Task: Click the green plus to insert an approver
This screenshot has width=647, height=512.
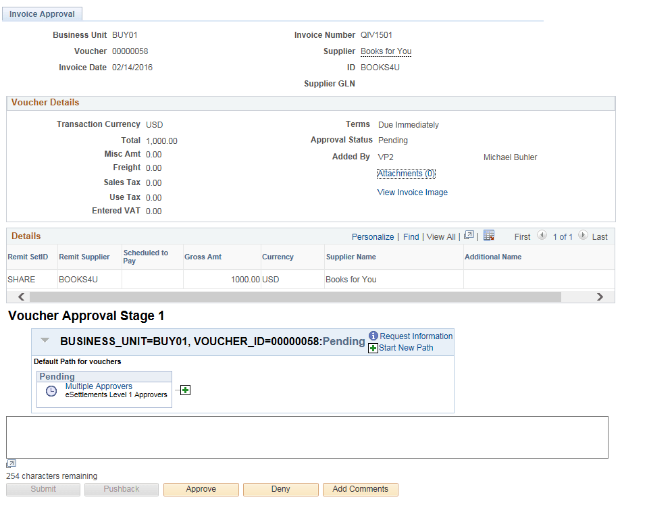Action: pyautogui.click(x=183, y=390)
